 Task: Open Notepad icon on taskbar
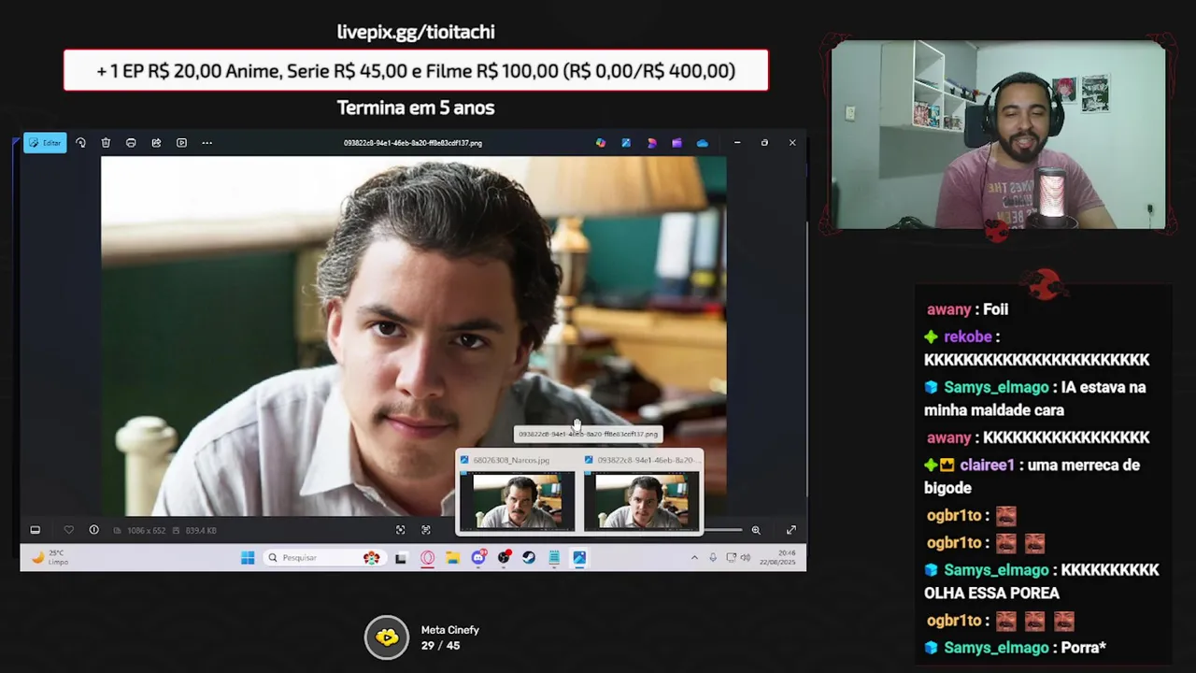pyautogui.click(x=554, y=558)
